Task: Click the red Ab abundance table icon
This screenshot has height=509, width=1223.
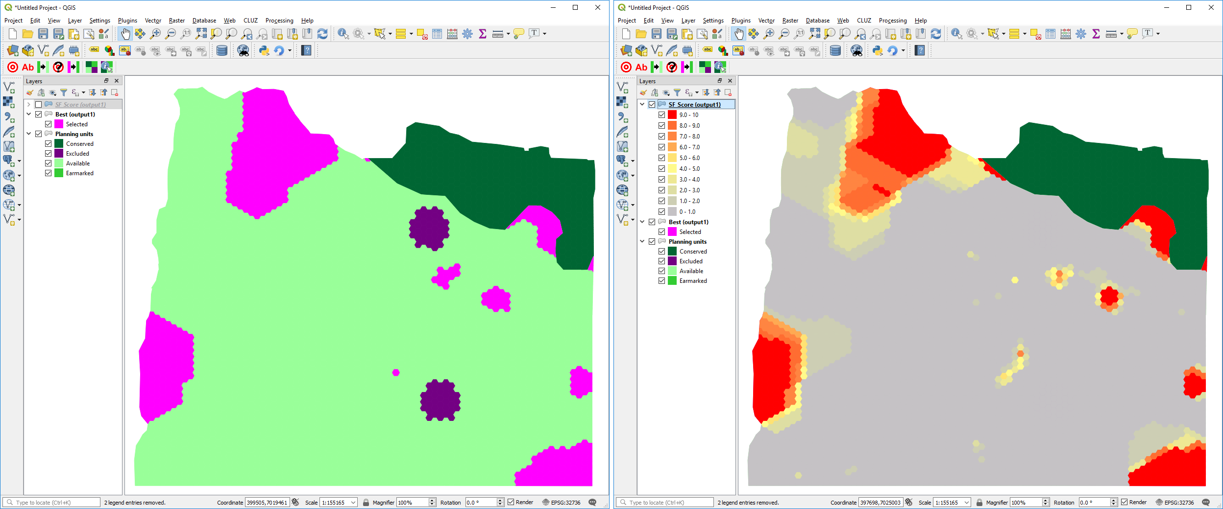Action: (28, 67)
